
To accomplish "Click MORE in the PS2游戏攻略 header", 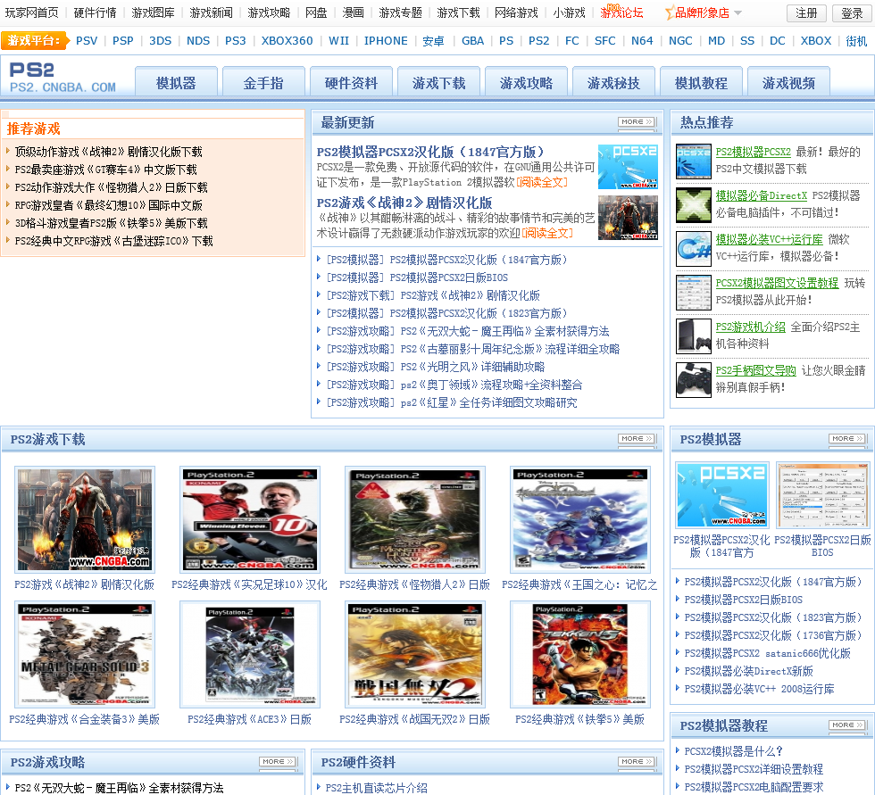I will (x=278, y=761).
